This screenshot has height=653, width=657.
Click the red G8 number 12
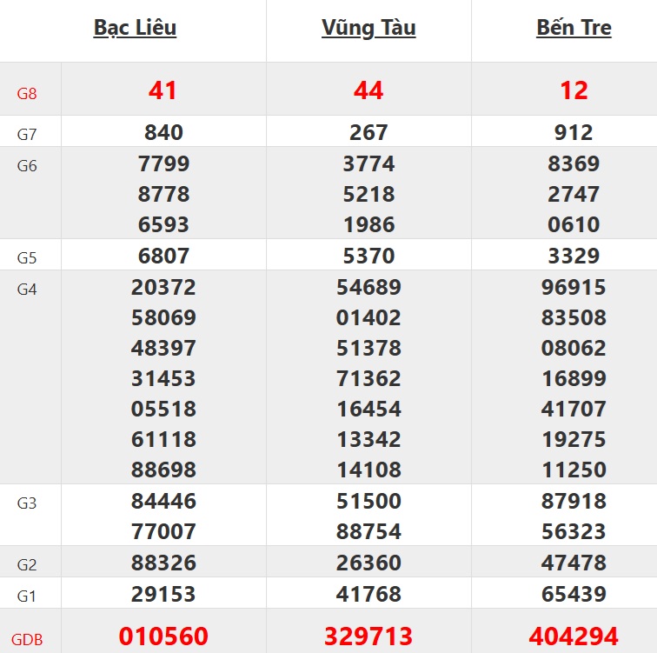(574, 90)
